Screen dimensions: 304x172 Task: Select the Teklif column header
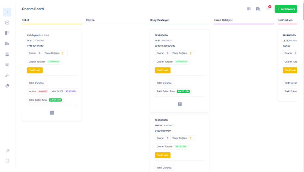25,20
